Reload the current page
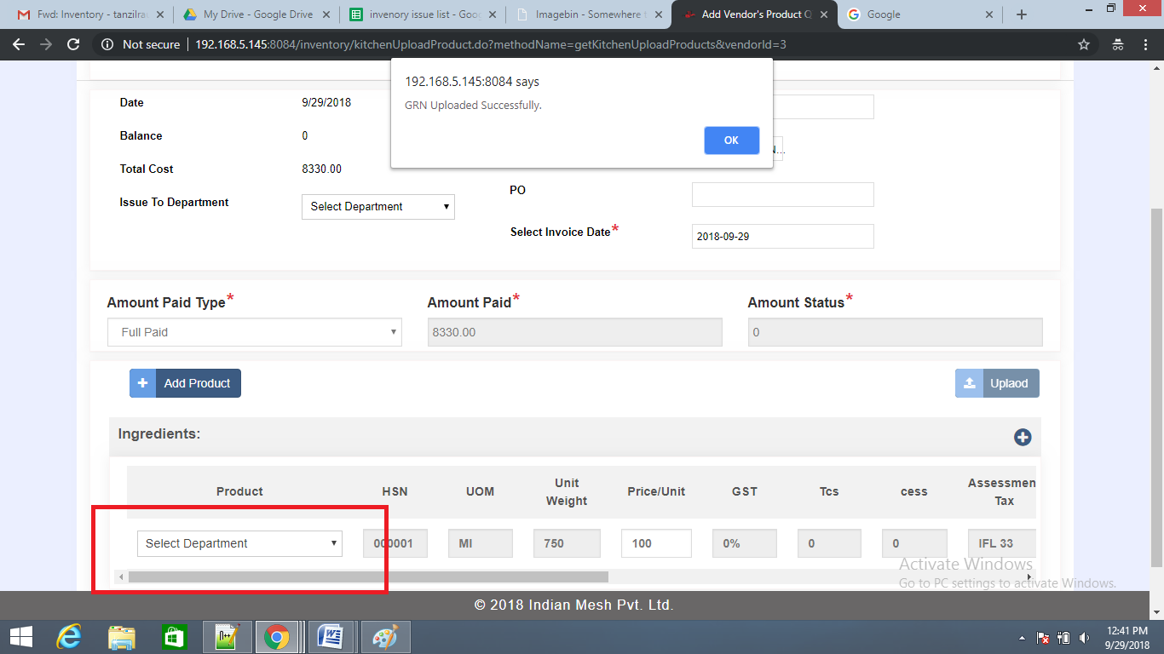Viewport: 1164px width, 654px height. pos(73,44)
